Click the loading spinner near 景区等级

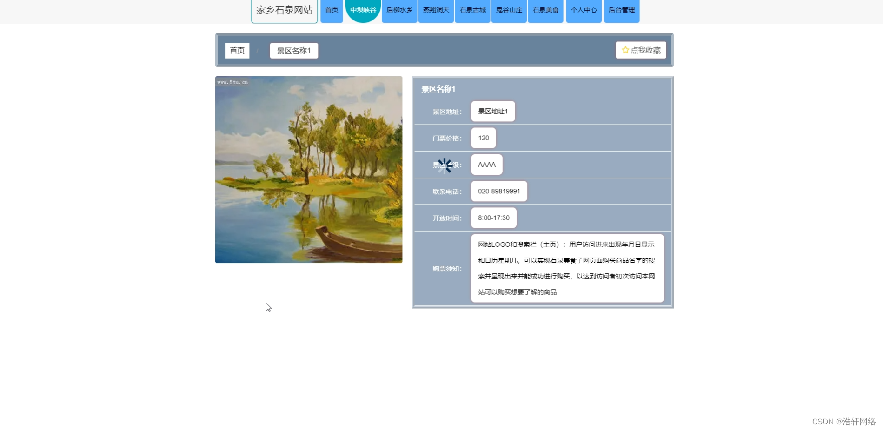tap(445, 165)
